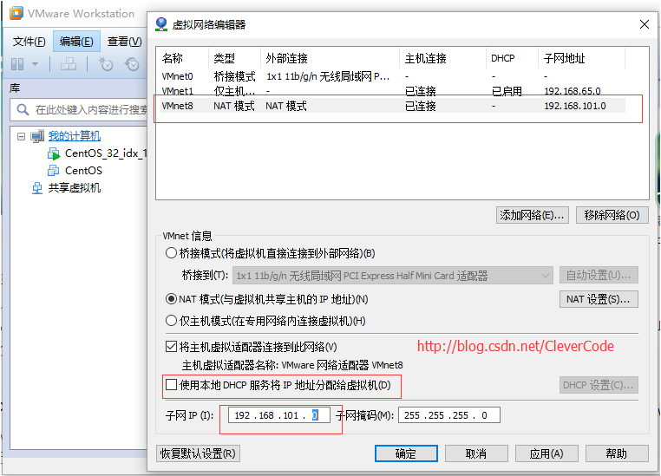Open the power options dropdown arrow

tap(36, 64)
